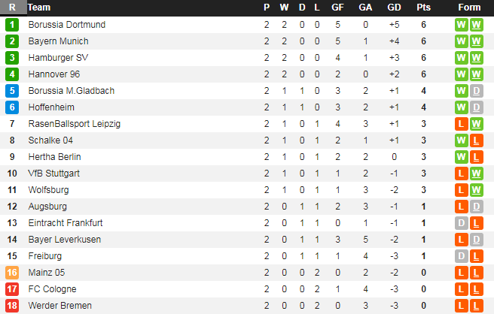The image size is (494, 314).
Task: Click Hertha Berlin's green win form badge
Action: tap(461, 157)
